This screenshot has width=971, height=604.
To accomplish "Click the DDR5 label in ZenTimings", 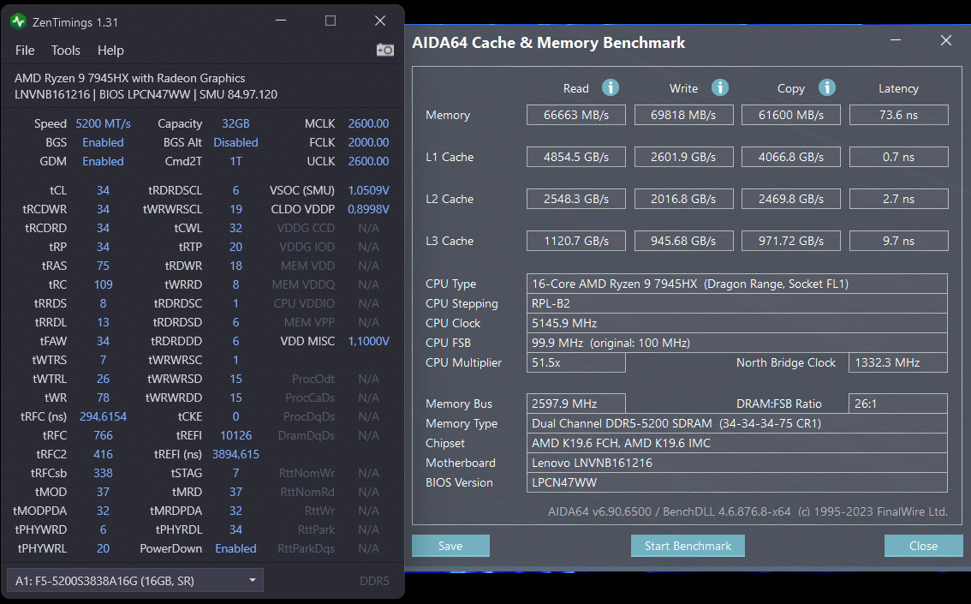I will point(374,581).
